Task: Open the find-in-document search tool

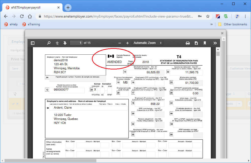Action: [49, 43]
